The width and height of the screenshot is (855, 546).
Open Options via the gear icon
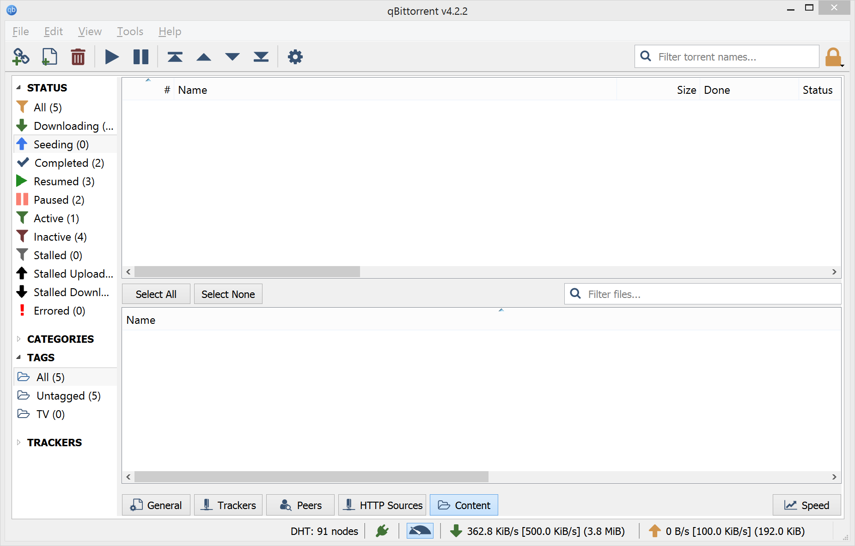tap(295, 57)
